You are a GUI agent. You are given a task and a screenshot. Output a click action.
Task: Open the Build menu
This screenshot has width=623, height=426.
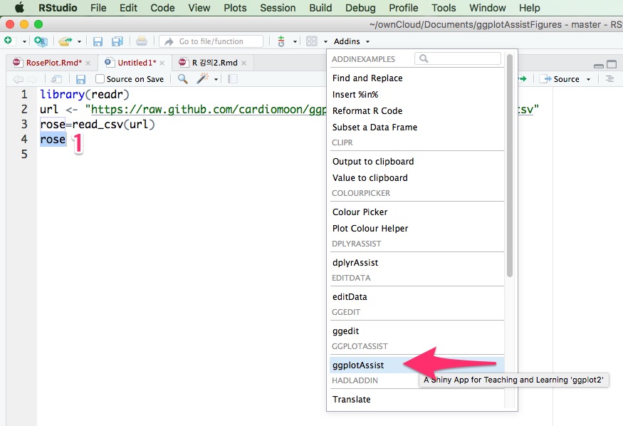click(320, 8)
